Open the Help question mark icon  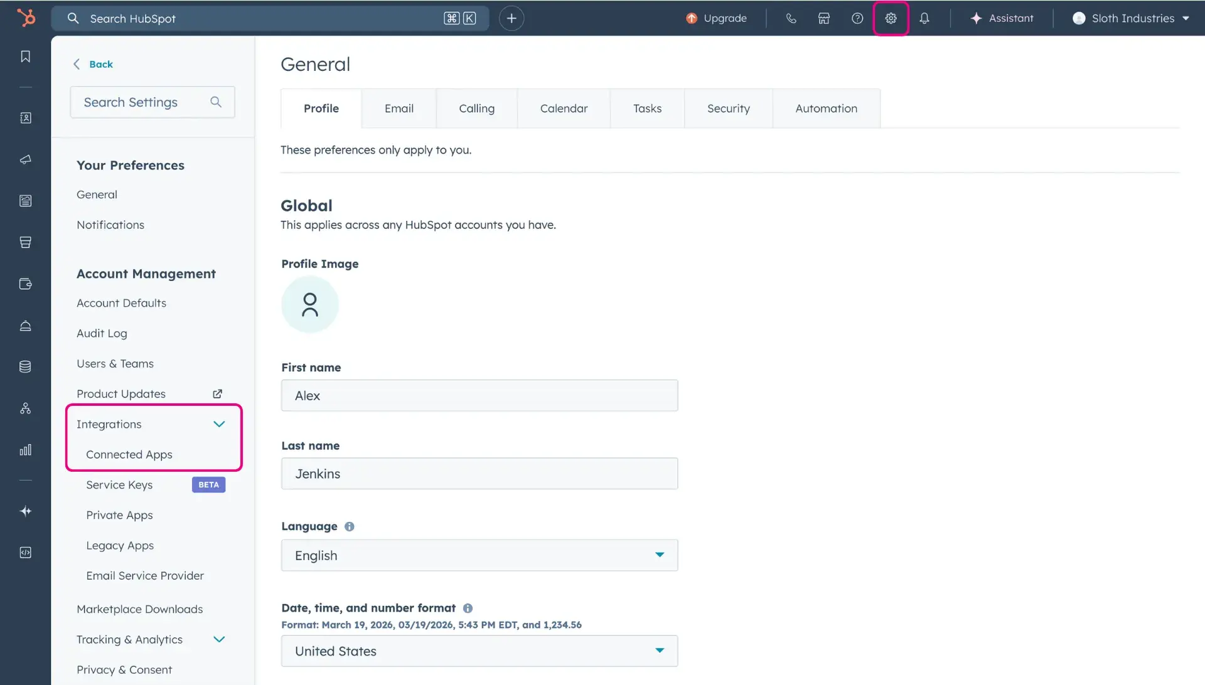(857, 18)
